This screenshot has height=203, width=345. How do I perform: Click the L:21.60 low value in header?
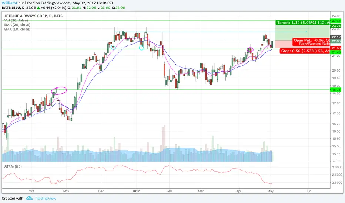click(x=104, y=8)
